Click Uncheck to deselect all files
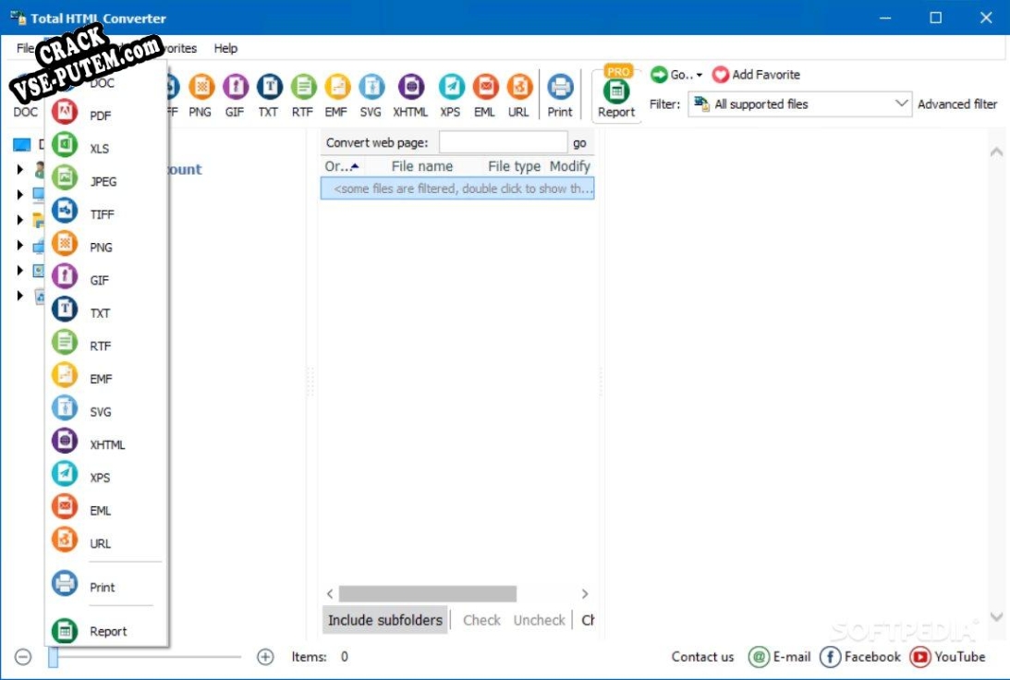The height and width of the screenshot is (680, 1010). (538, 620)
